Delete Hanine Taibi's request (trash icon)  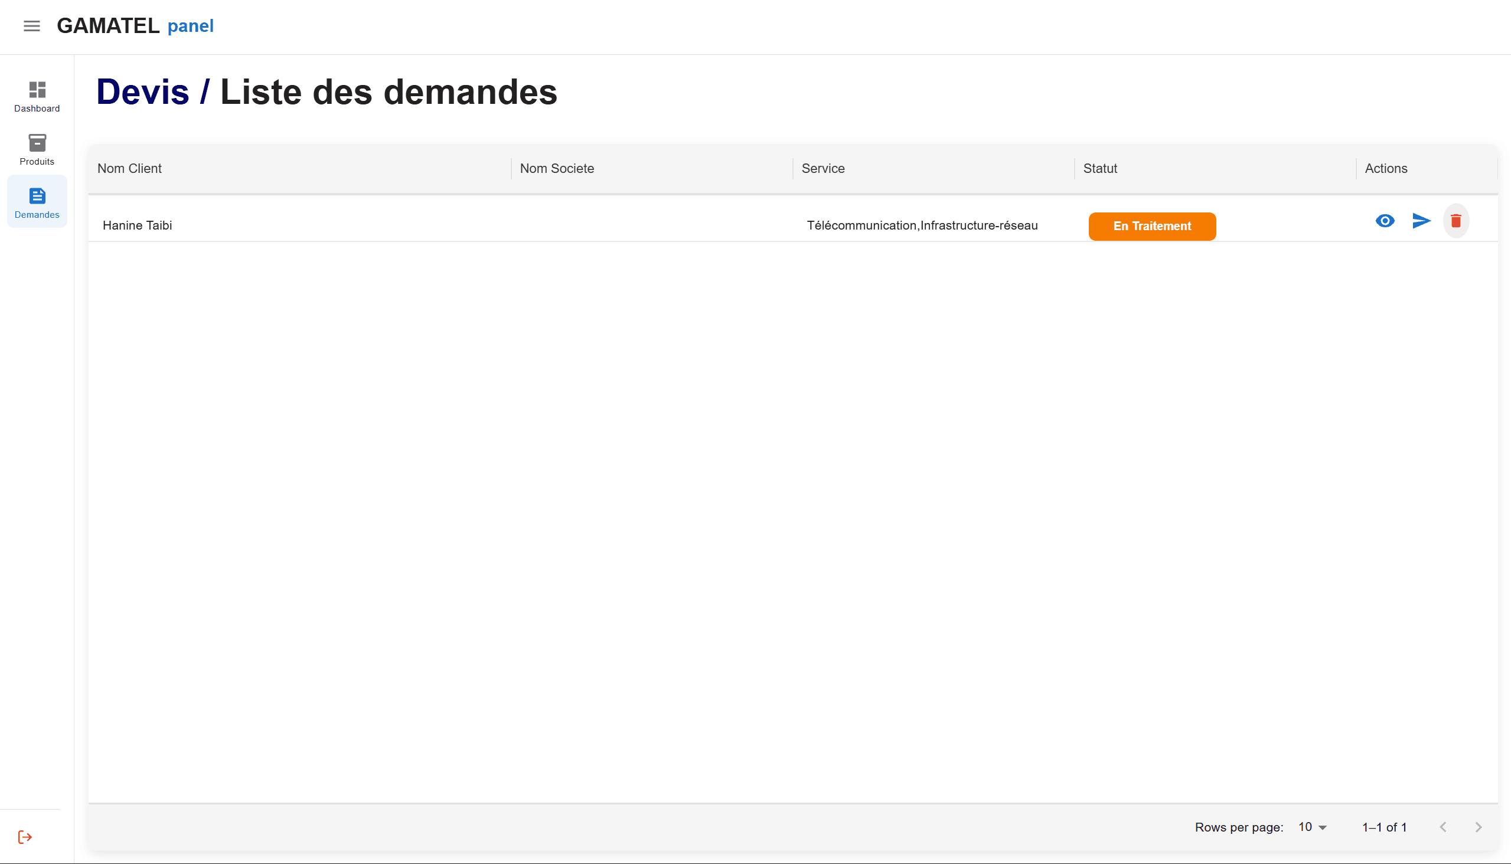(1455, 221)
